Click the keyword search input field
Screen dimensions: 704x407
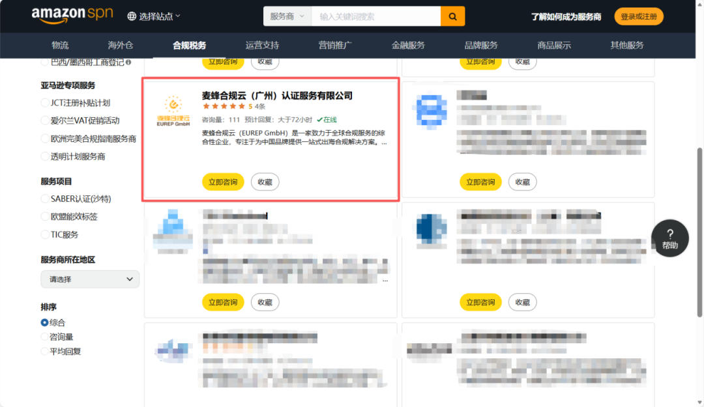point(375,16)
